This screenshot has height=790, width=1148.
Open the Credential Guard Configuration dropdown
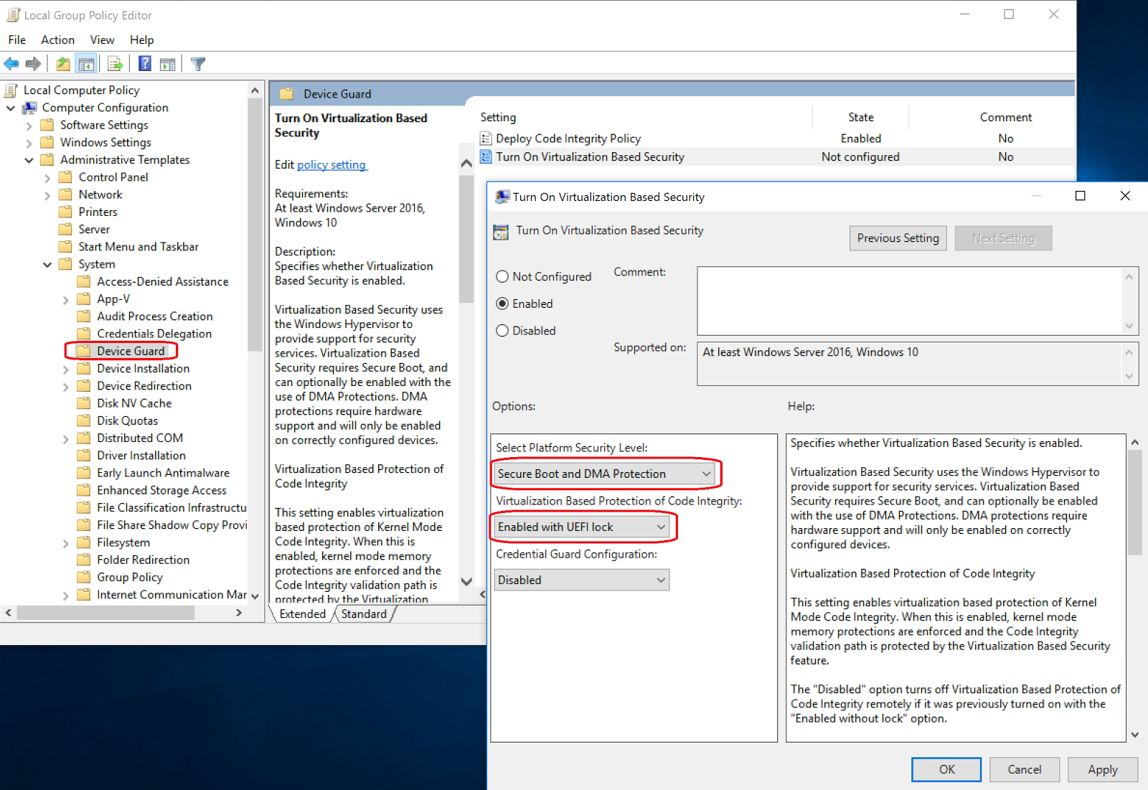582,580
